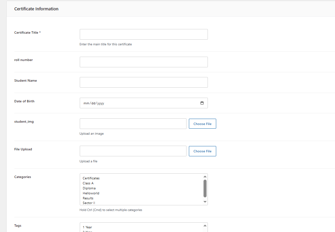Select 1 Year in Tags list
Image resolution: width=335 pixels, height=232 pixels.
click(87, 227)
